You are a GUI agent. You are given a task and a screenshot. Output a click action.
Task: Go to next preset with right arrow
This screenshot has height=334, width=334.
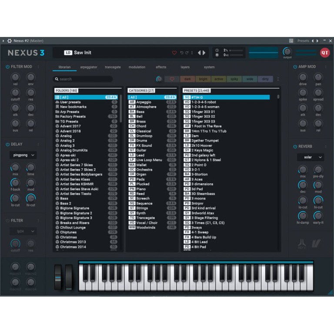pyautogui.click(x=204, y=53)
